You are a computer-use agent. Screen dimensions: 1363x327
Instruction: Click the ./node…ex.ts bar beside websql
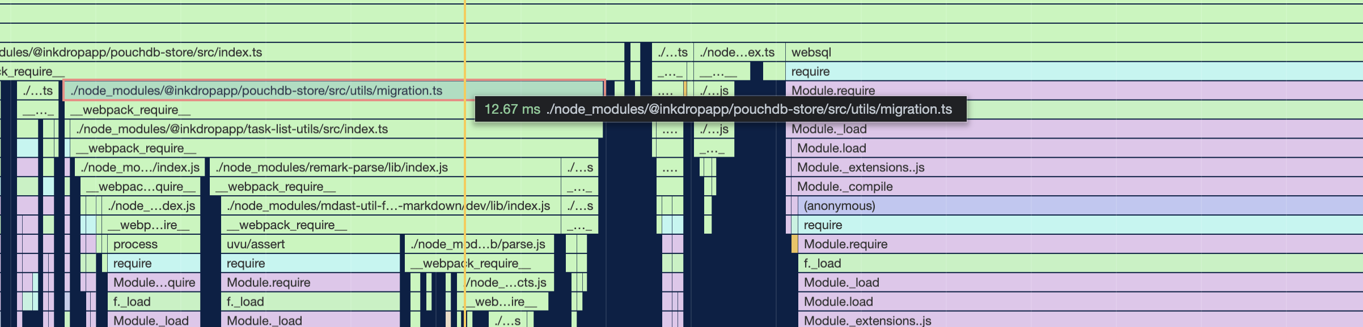[x=738, y=52]
